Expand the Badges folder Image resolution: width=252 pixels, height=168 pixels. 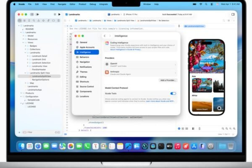click(25, 46)
